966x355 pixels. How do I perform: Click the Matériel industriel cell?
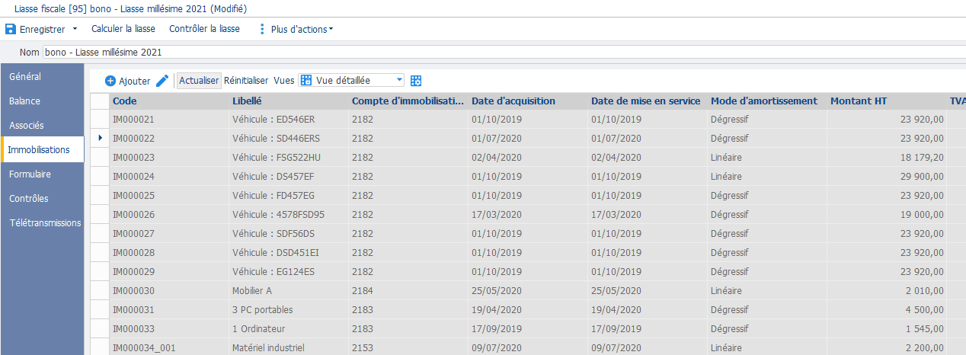(289, 347)
